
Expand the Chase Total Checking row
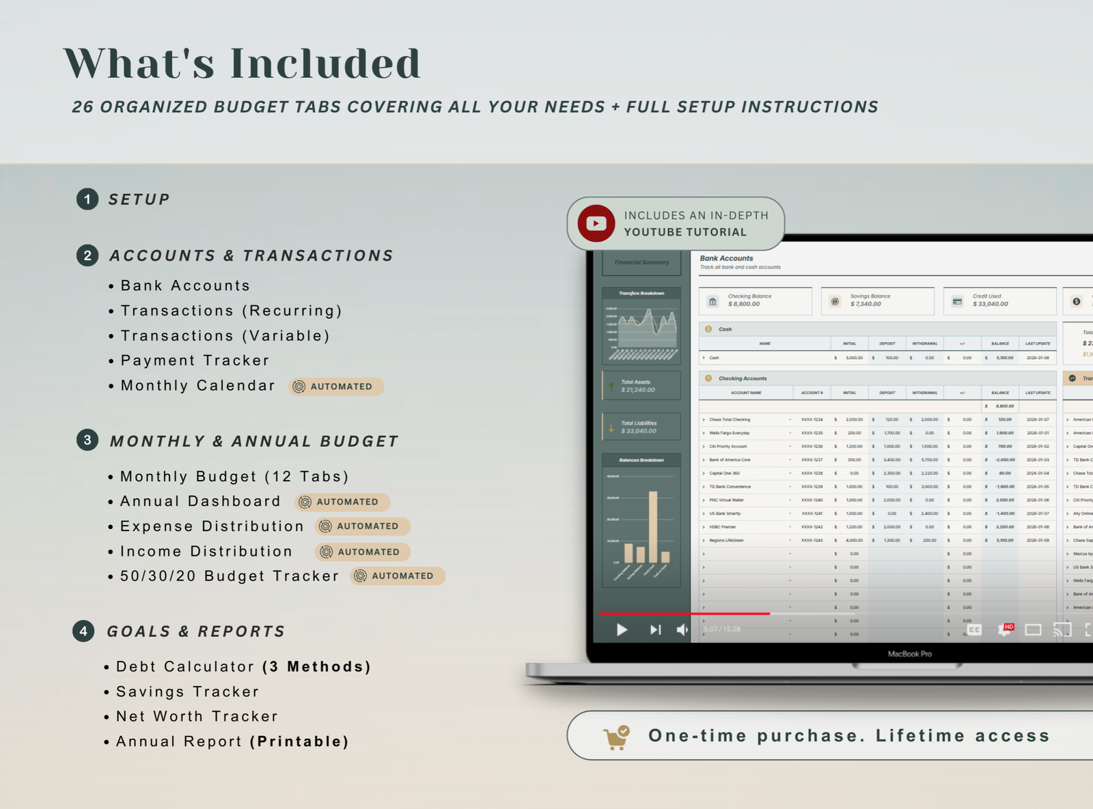click(x=704, y=420)
